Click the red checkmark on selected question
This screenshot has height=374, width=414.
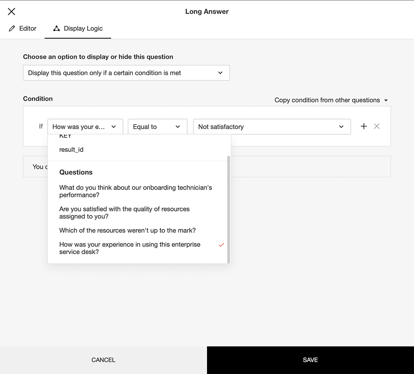pos(221,245)
